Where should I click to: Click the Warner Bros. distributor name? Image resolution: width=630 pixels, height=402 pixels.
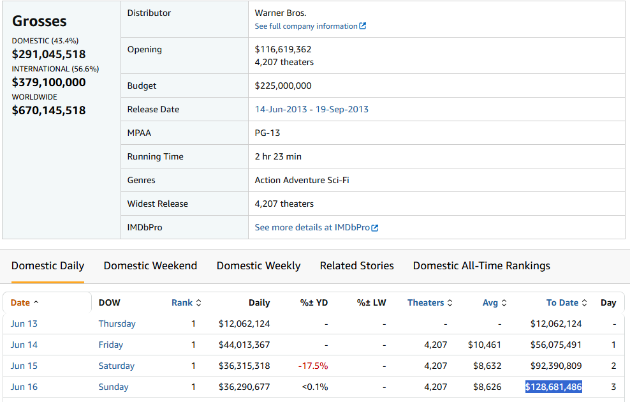coord(281,13)
